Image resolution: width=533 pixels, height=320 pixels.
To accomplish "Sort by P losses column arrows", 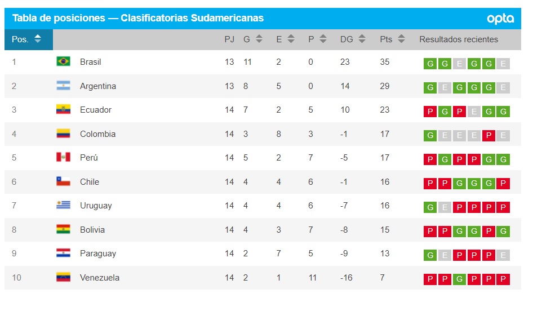I will tap(323, 39).
